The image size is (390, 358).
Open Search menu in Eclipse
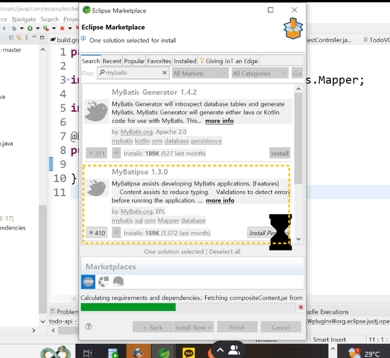pyautogui.click(x=50, y=19)
